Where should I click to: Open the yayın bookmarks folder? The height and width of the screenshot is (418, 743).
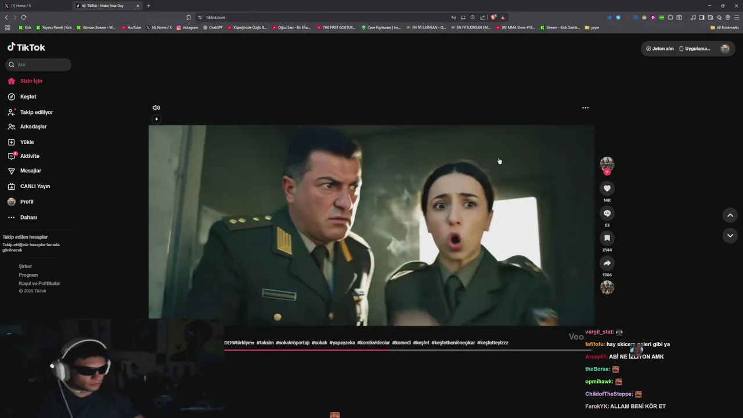pos(592,27)
